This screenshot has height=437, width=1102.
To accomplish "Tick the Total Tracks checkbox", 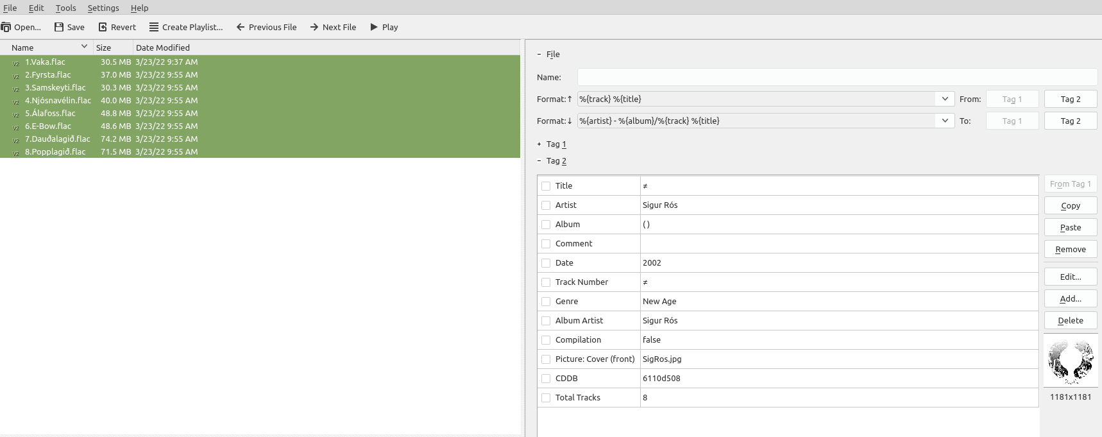I will (546, 398).
